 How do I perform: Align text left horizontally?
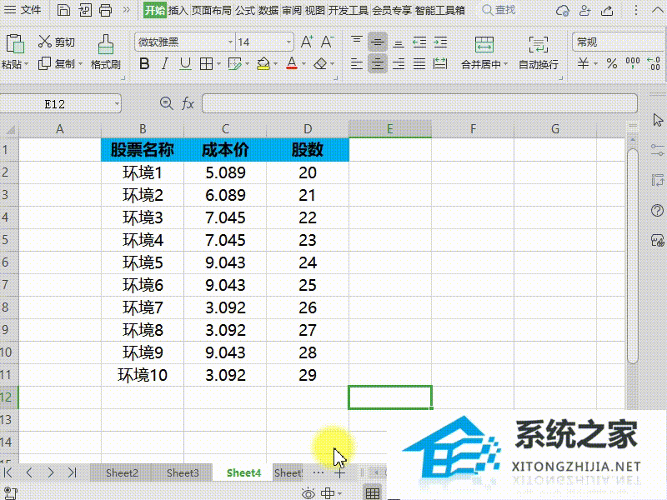tap(357, 64)
